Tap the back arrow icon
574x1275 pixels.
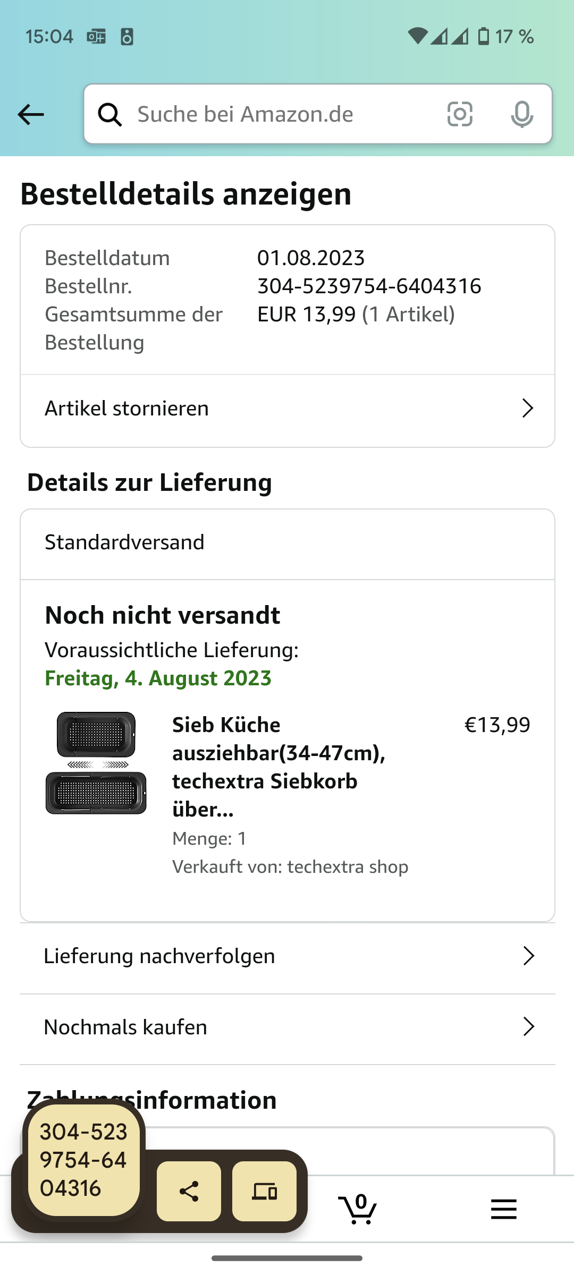tap(31, 114)
